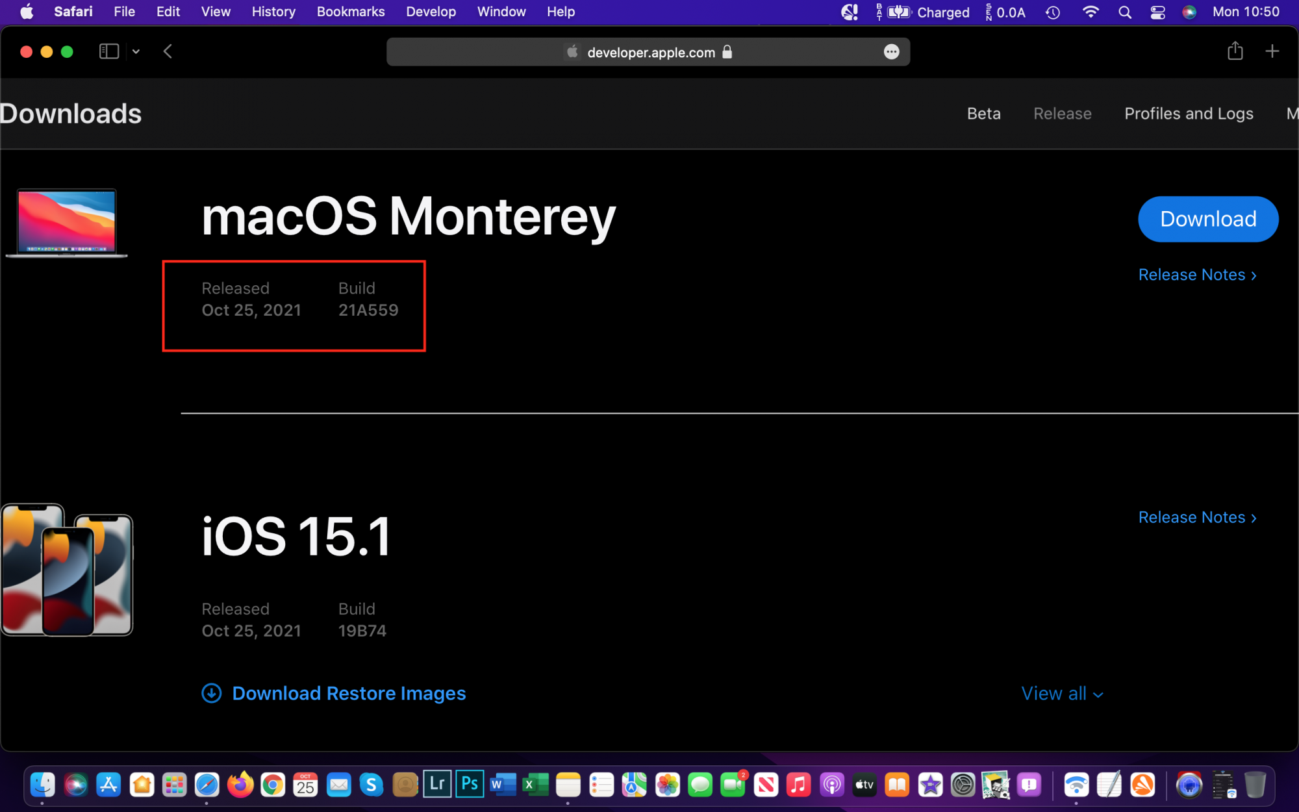Click the Siri icon in menu bar
This screenshot has height=812, width=1299.
[1189, 12]
